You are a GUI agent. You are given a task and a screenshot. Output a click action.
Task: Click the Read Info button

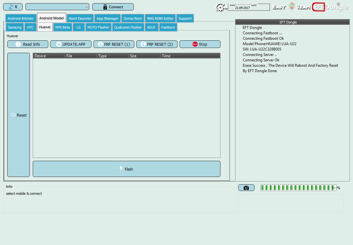(28, 44)
